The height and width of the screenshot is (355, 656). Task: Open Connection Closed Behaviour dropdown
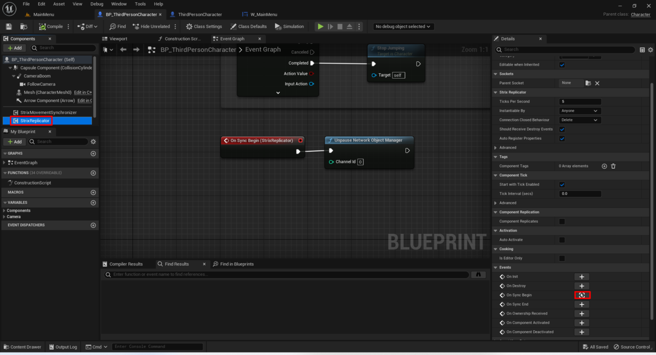point(580,120)
